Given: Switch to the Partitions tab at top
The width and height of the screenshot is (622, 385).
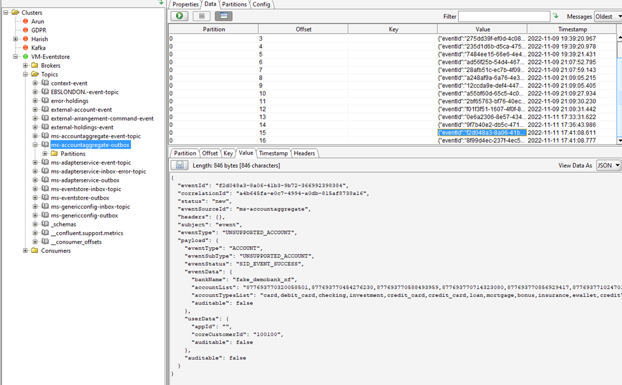Looking at the screenshot, I should [233, 4].
